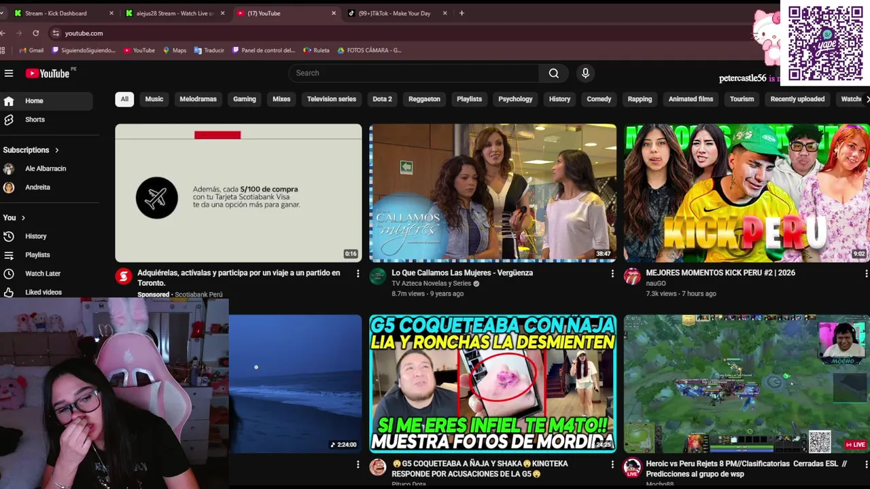Open Ale Albarracin subscription
This screenshot has height=489, width=870.
pos(46,168)
